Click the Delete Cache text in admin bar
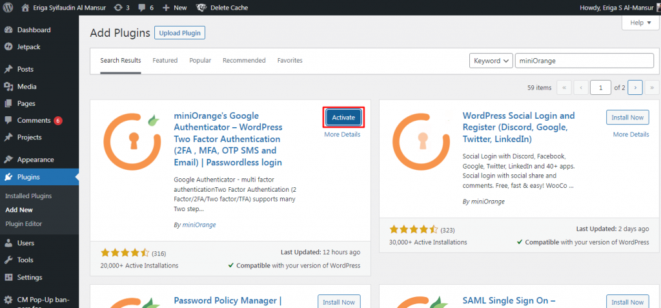 point(229,8)
